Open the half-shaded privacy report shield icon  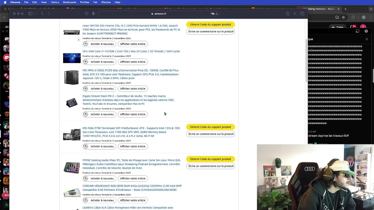(x=93, y=14)
